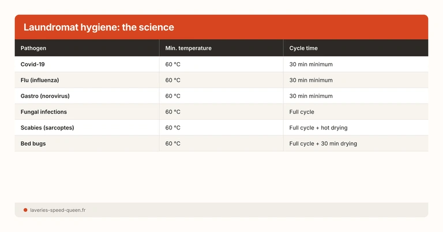Select Covid-19's '30 min minimum' cycle time

(x=311, y=64)
